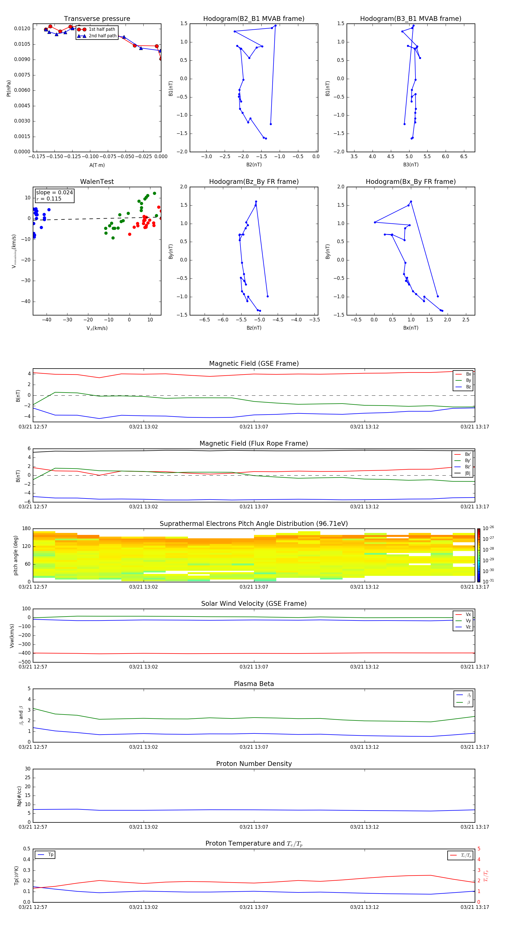The height and width of the screenshot is (932, 508).
Task: Click the 'Proton Number Density' title
Action: point(254,764)
